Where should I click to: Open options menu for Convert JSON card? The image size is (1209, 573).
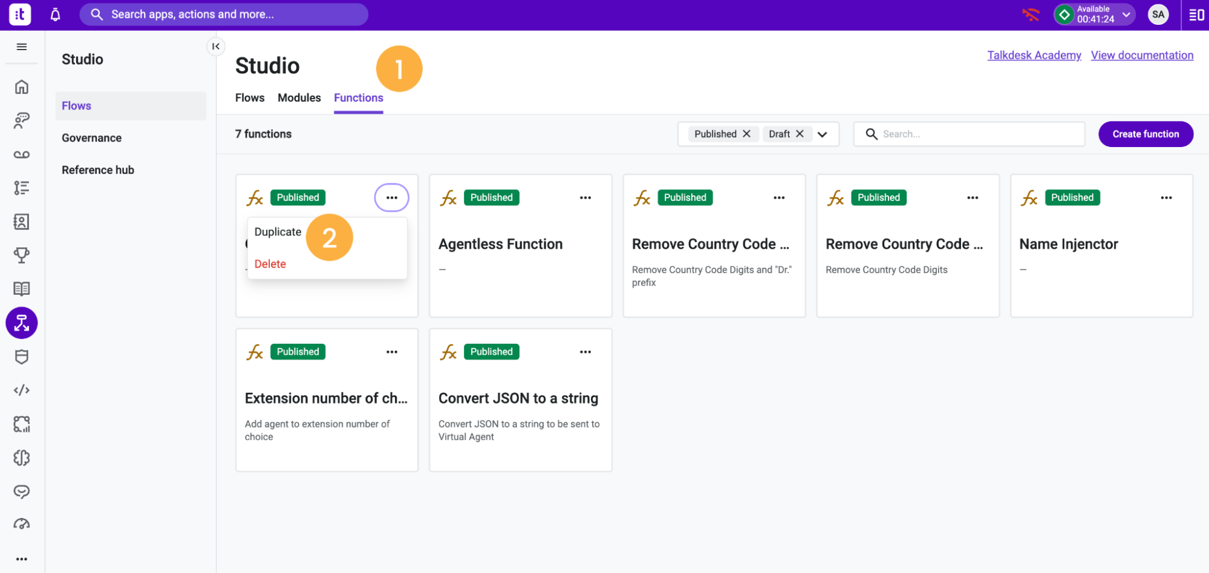(585, 352)
